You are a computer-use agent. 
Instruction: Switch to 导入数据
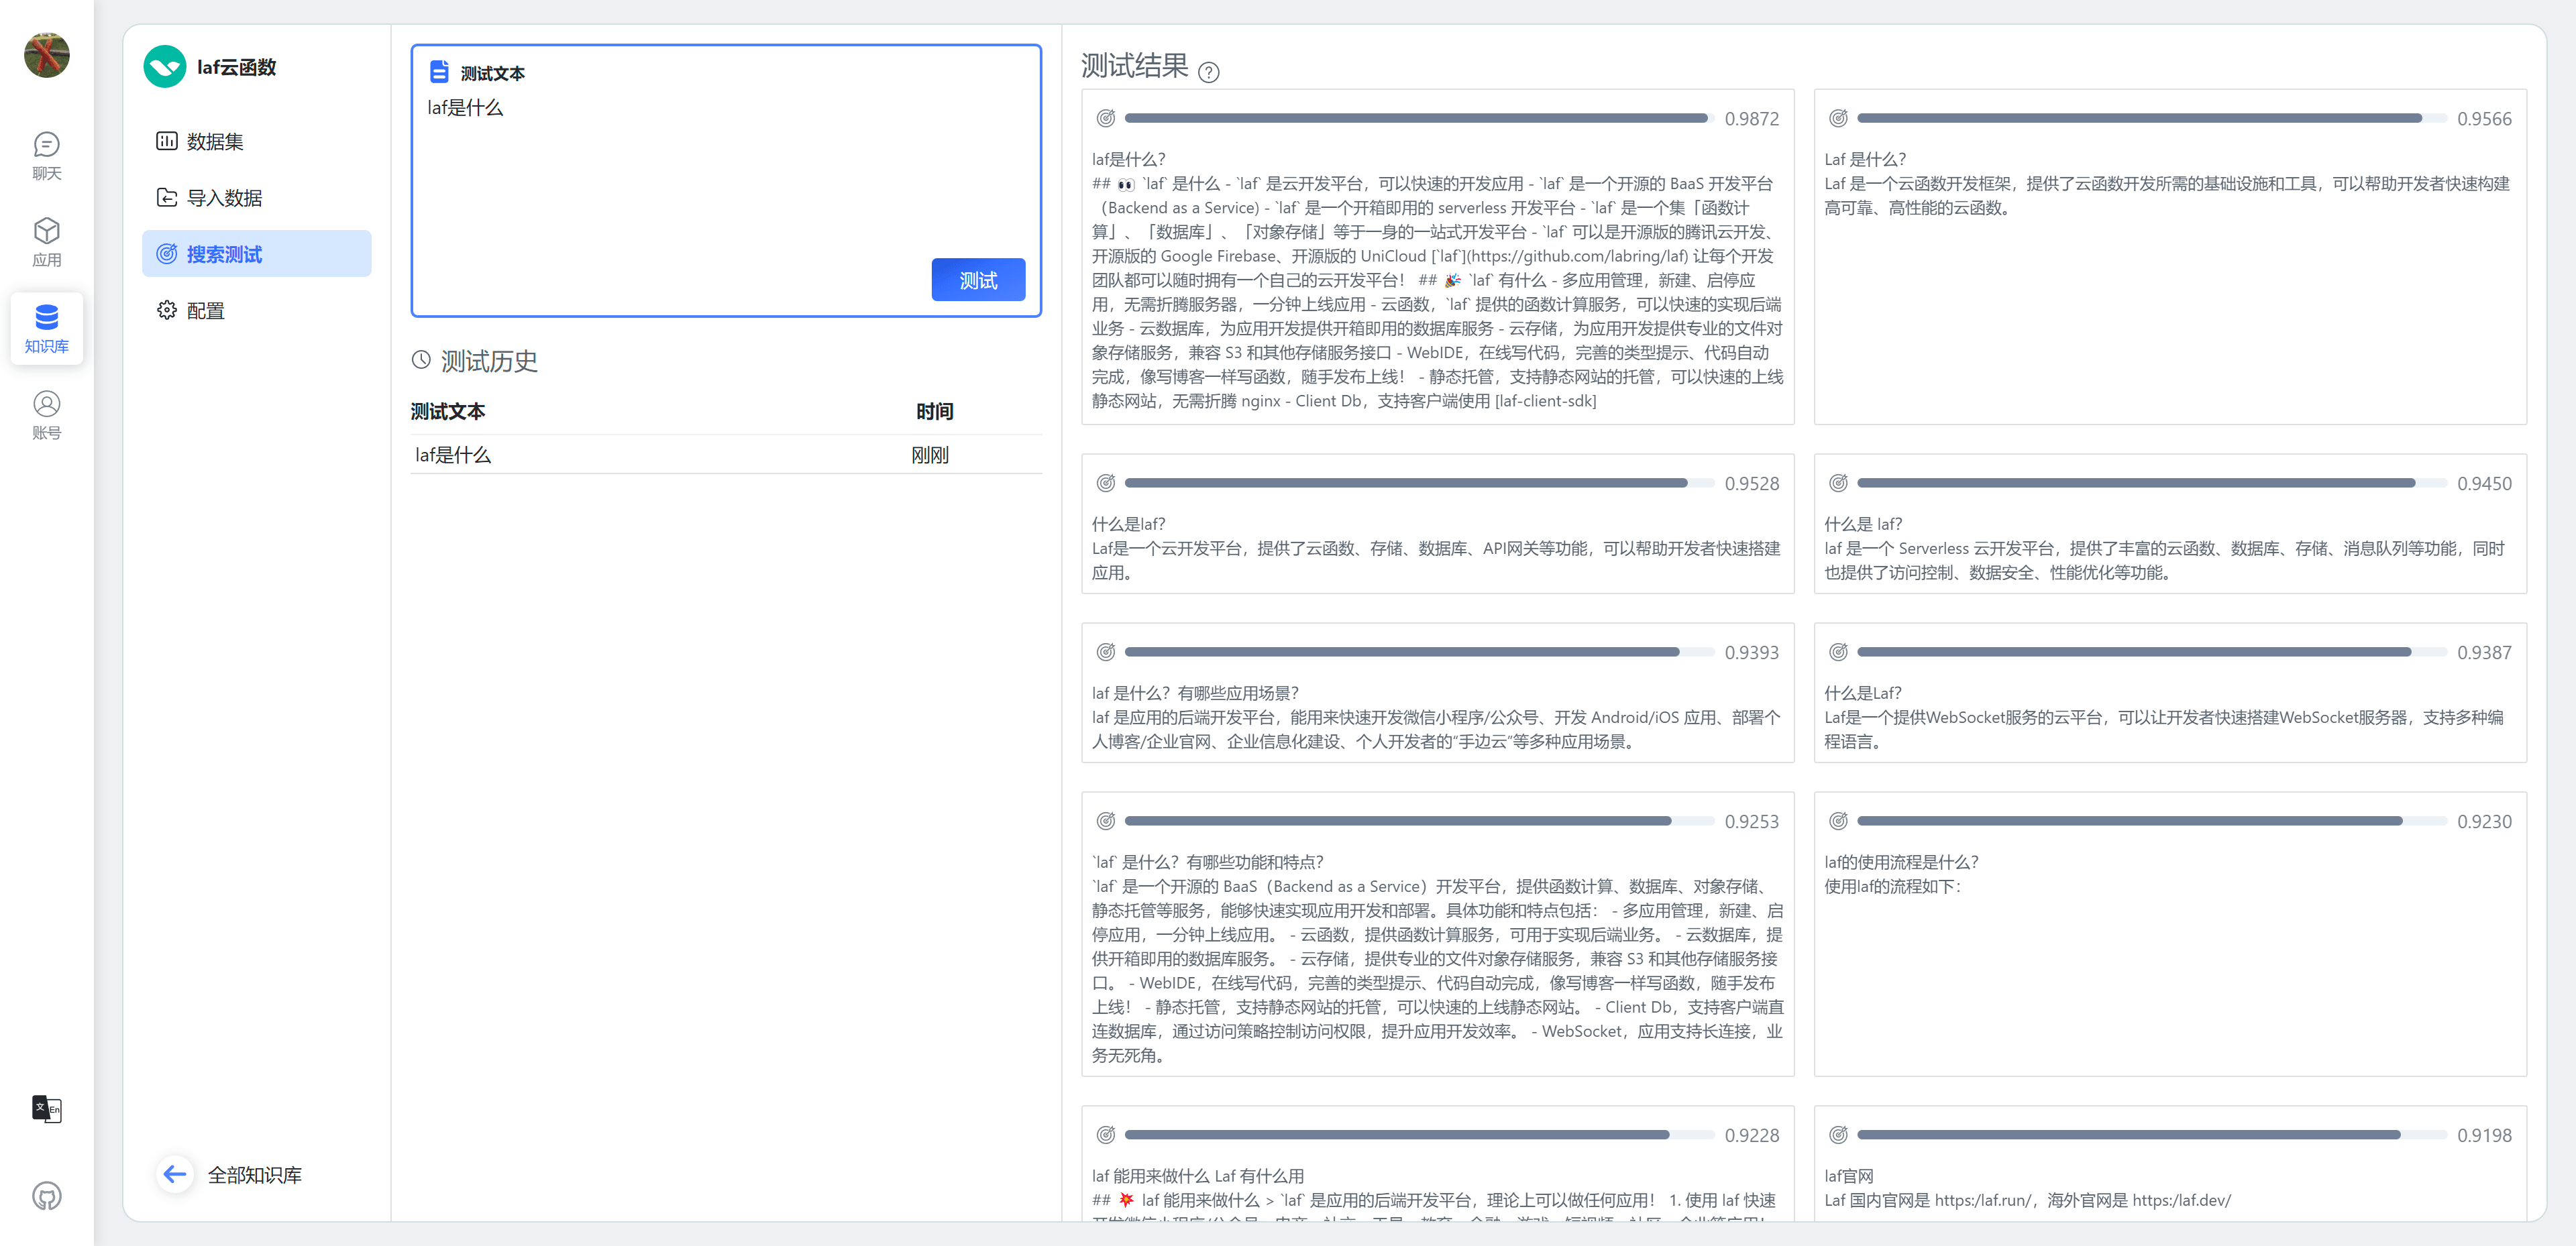coord(222,197)
